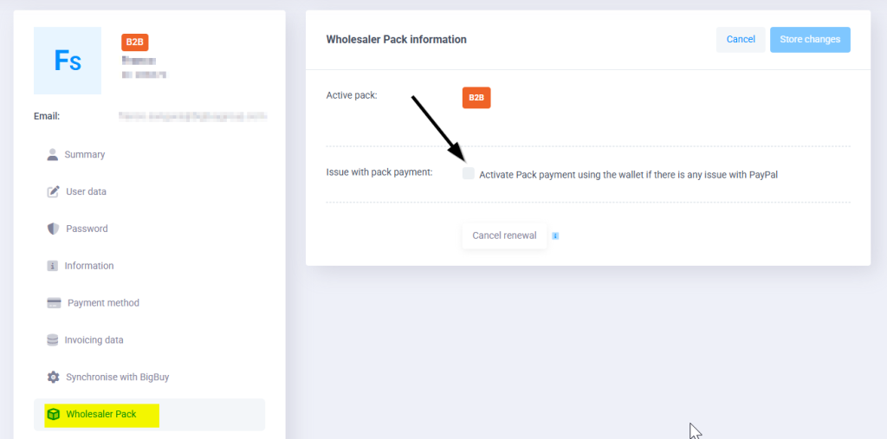Click the B2B badge next to the avatar
887x439 pixels.
click(x=135, y=42)
